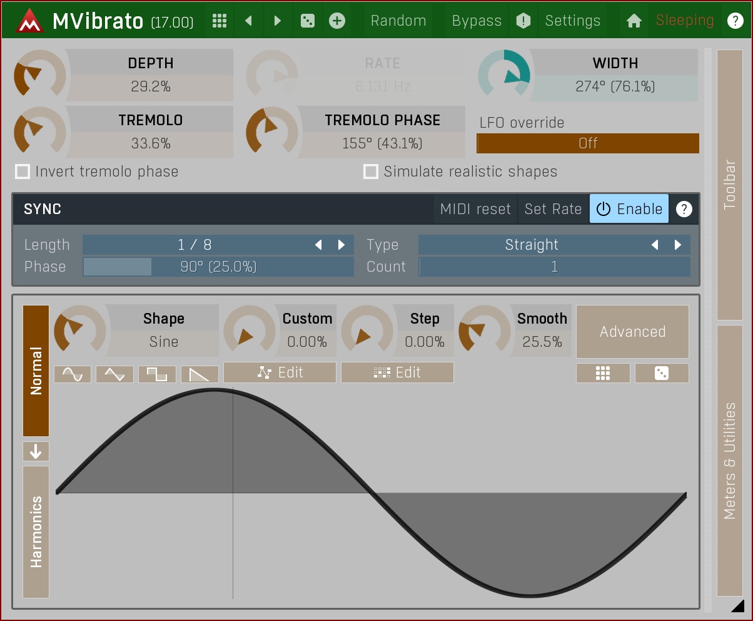This screenshot has height=621, width=753.
Task: Open the LFO override Off selector
Action: click(587, 143)
